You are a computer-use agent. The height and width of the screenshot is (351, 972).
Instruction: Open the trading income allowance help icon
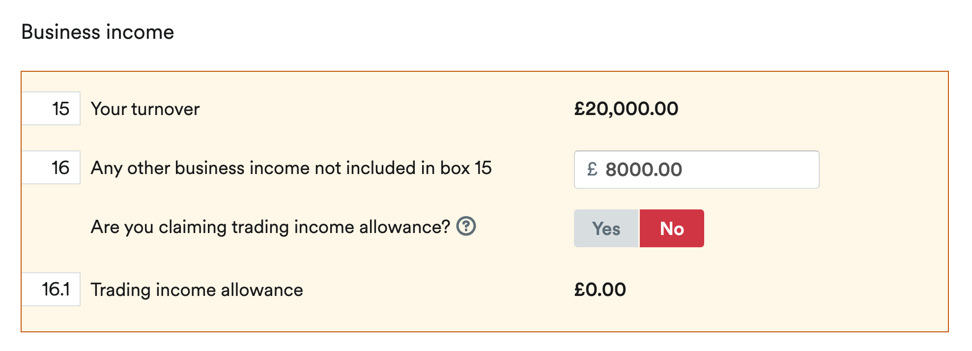pos(466,226)
